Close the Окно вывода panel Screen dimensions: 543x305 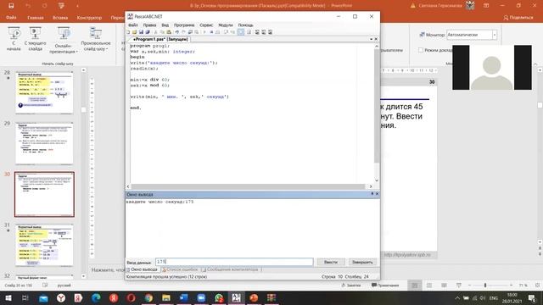pos(377,194)
